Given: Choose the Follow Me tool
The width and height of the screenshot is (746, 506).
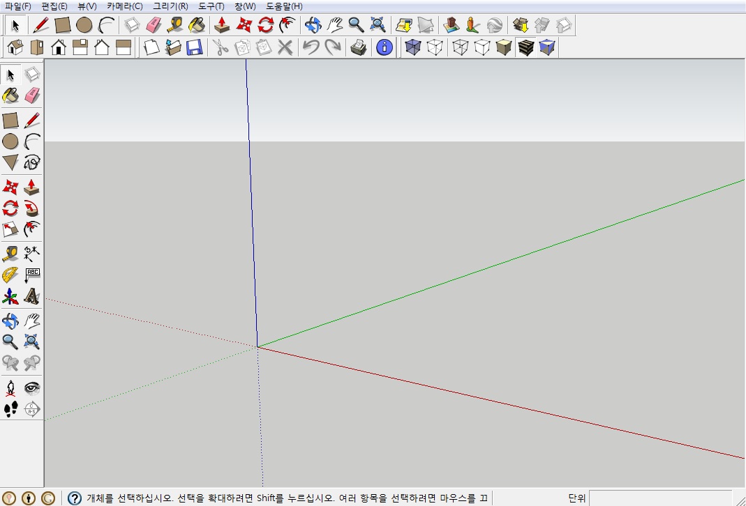Looking at the screenshot, I should click(32, 208).
